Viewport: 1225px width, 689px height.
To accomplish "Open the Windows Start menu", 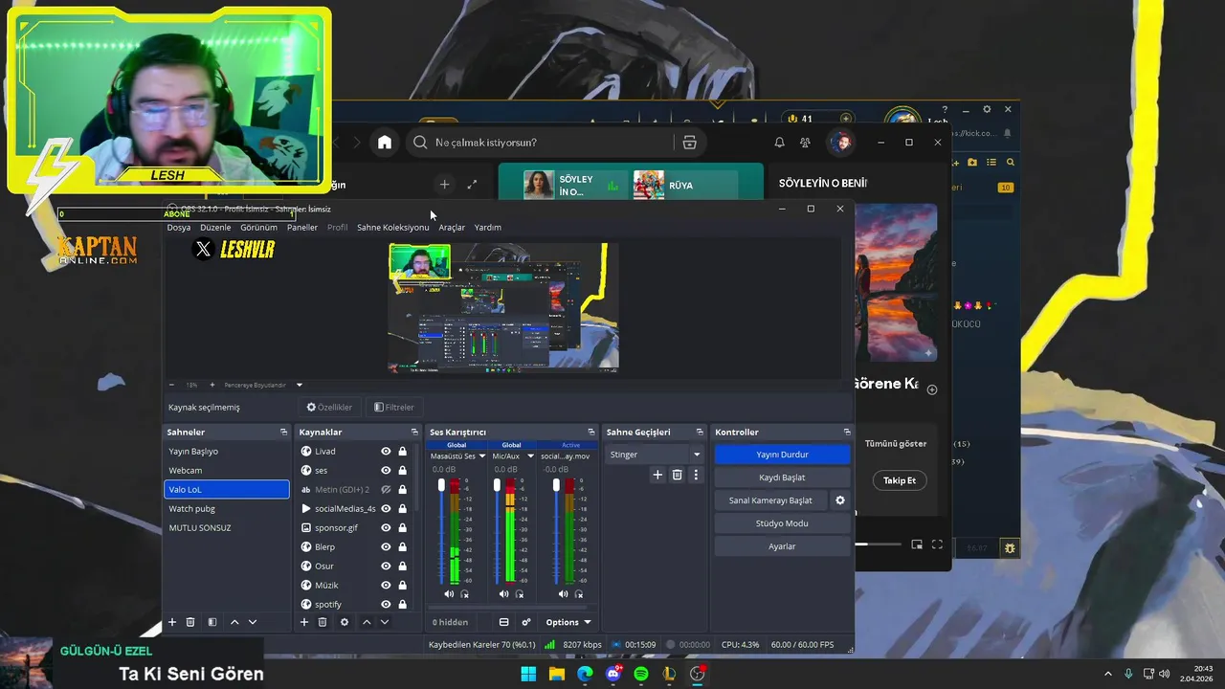I will coord(528,674).
